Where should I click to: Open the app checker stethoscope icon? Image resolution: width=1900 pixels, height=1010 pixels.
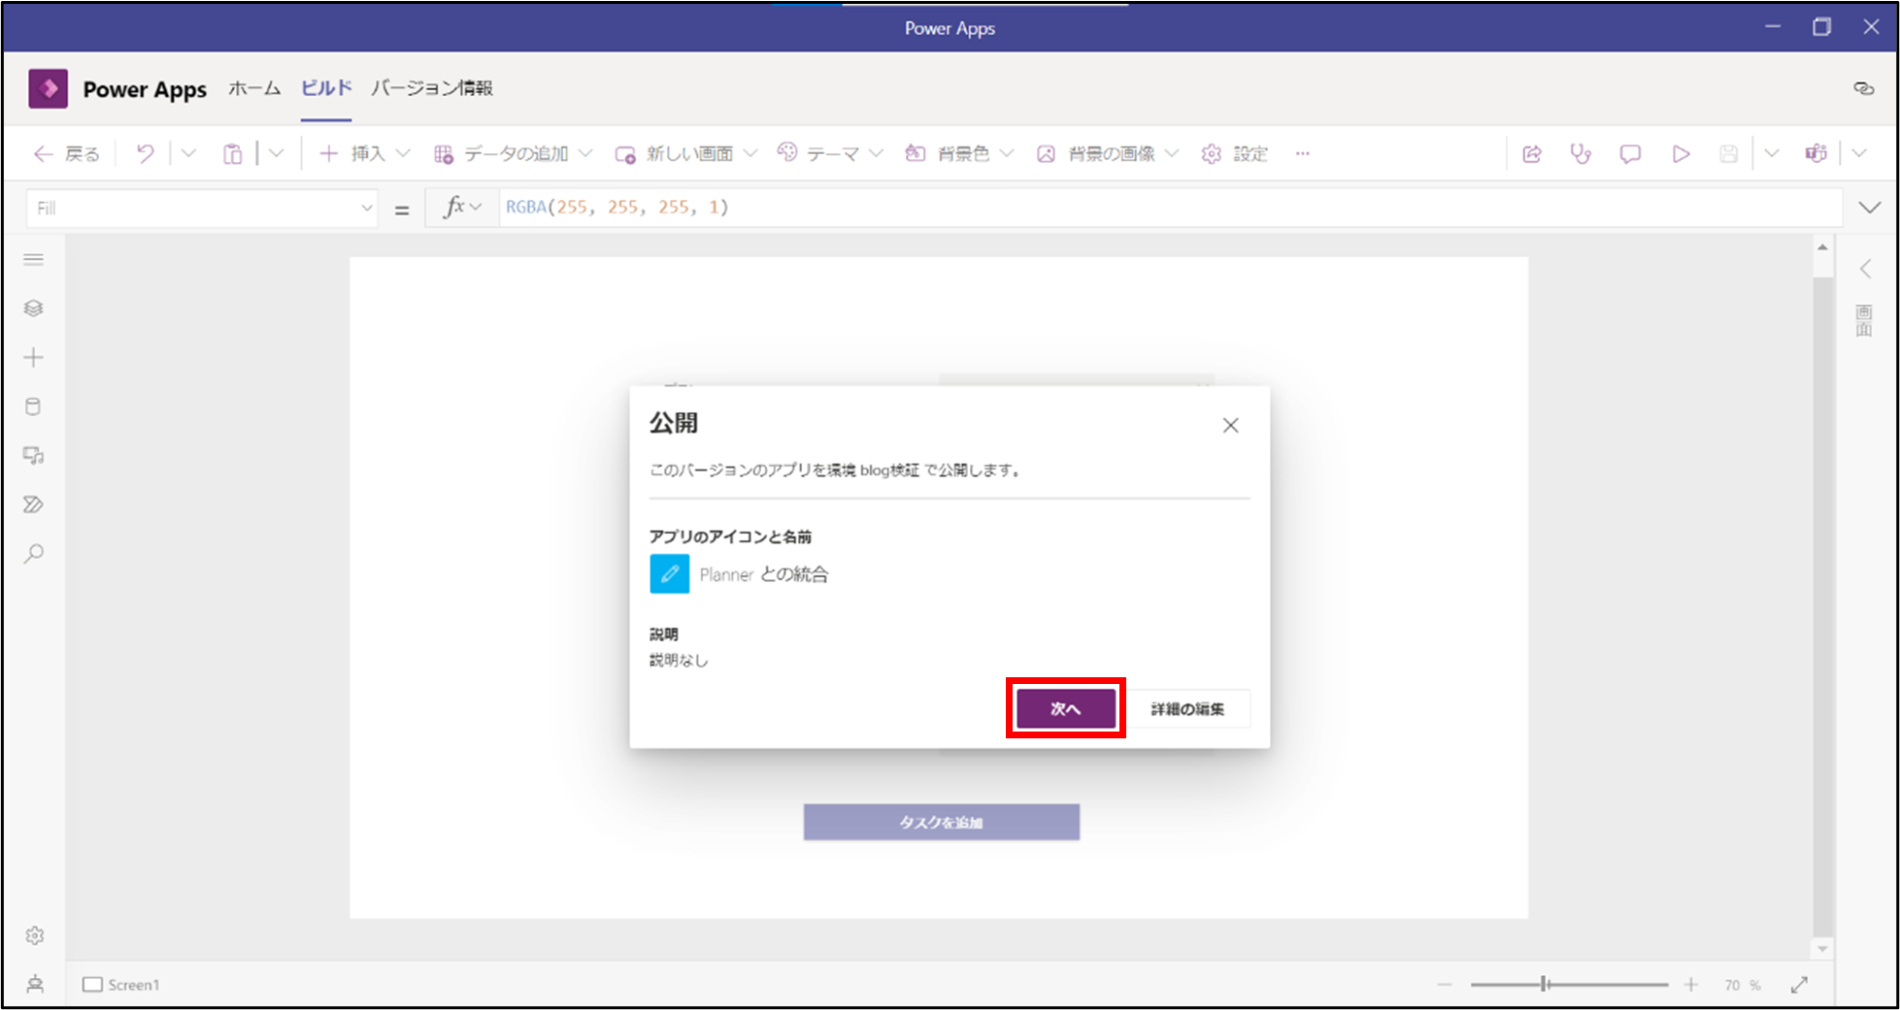tap(1581, 153)
